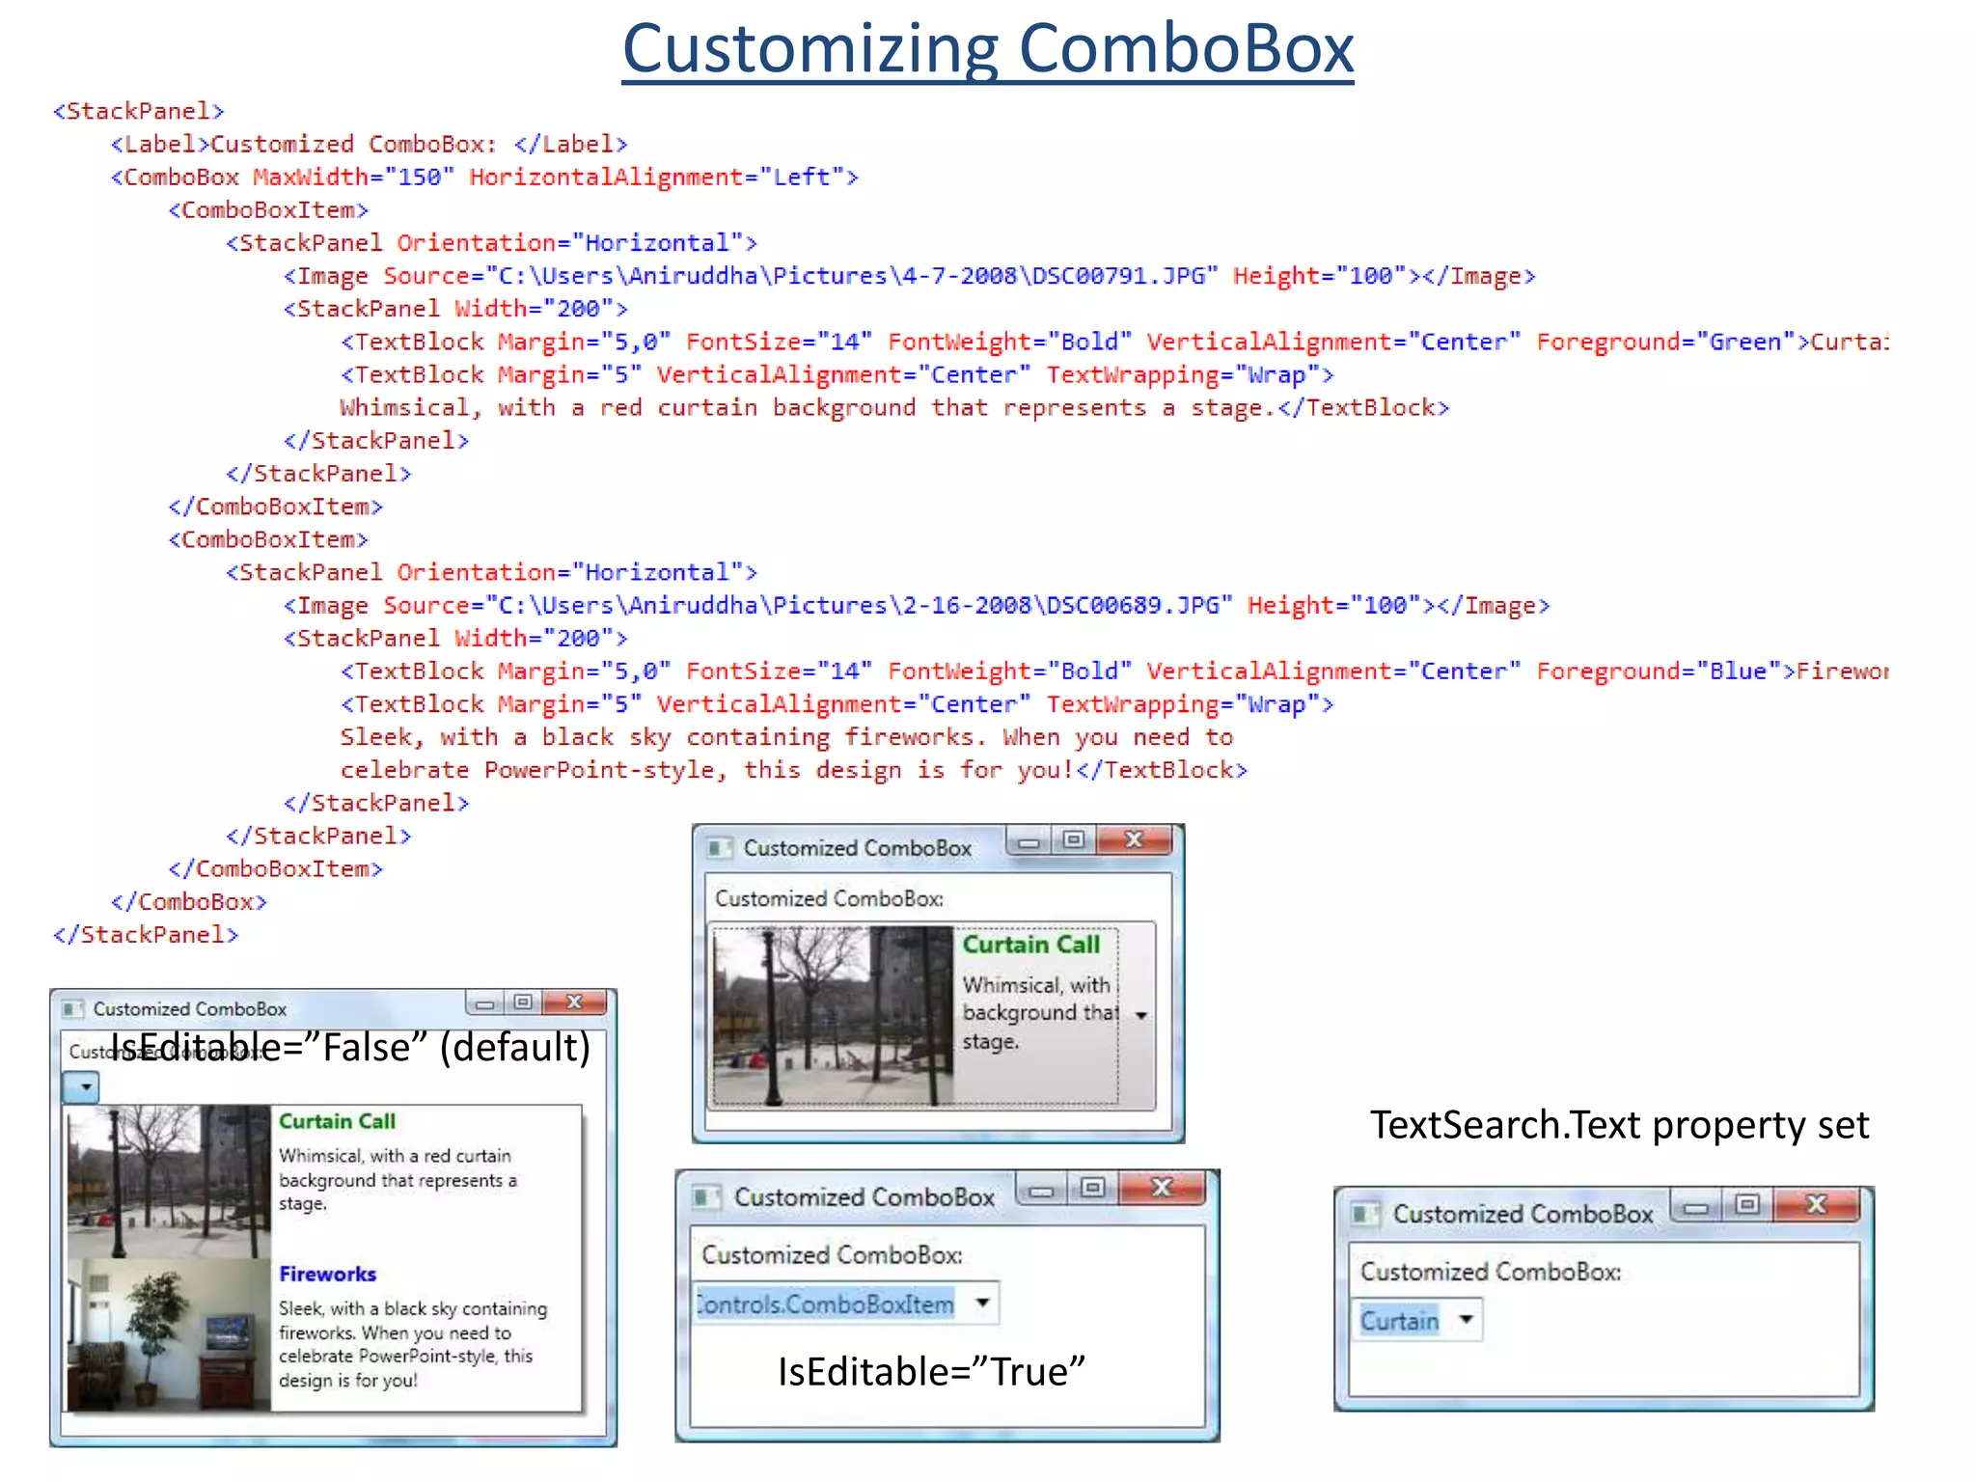Click the 'Customized ComboBox:' label in the top middle window
1976x1482 pixels.
(830, 898)
